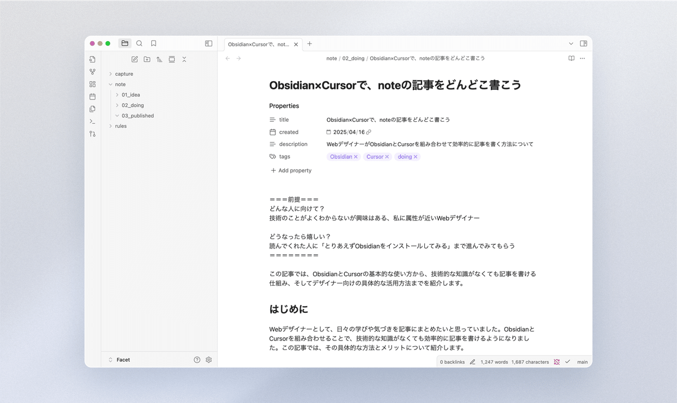Create a new folder in file explorer

[147, 59]
